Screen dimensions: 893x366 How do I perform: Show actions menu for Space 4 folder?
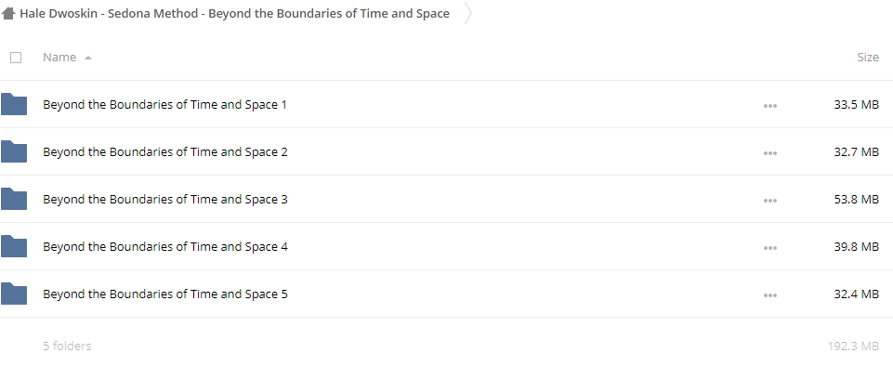pos(770,248)
